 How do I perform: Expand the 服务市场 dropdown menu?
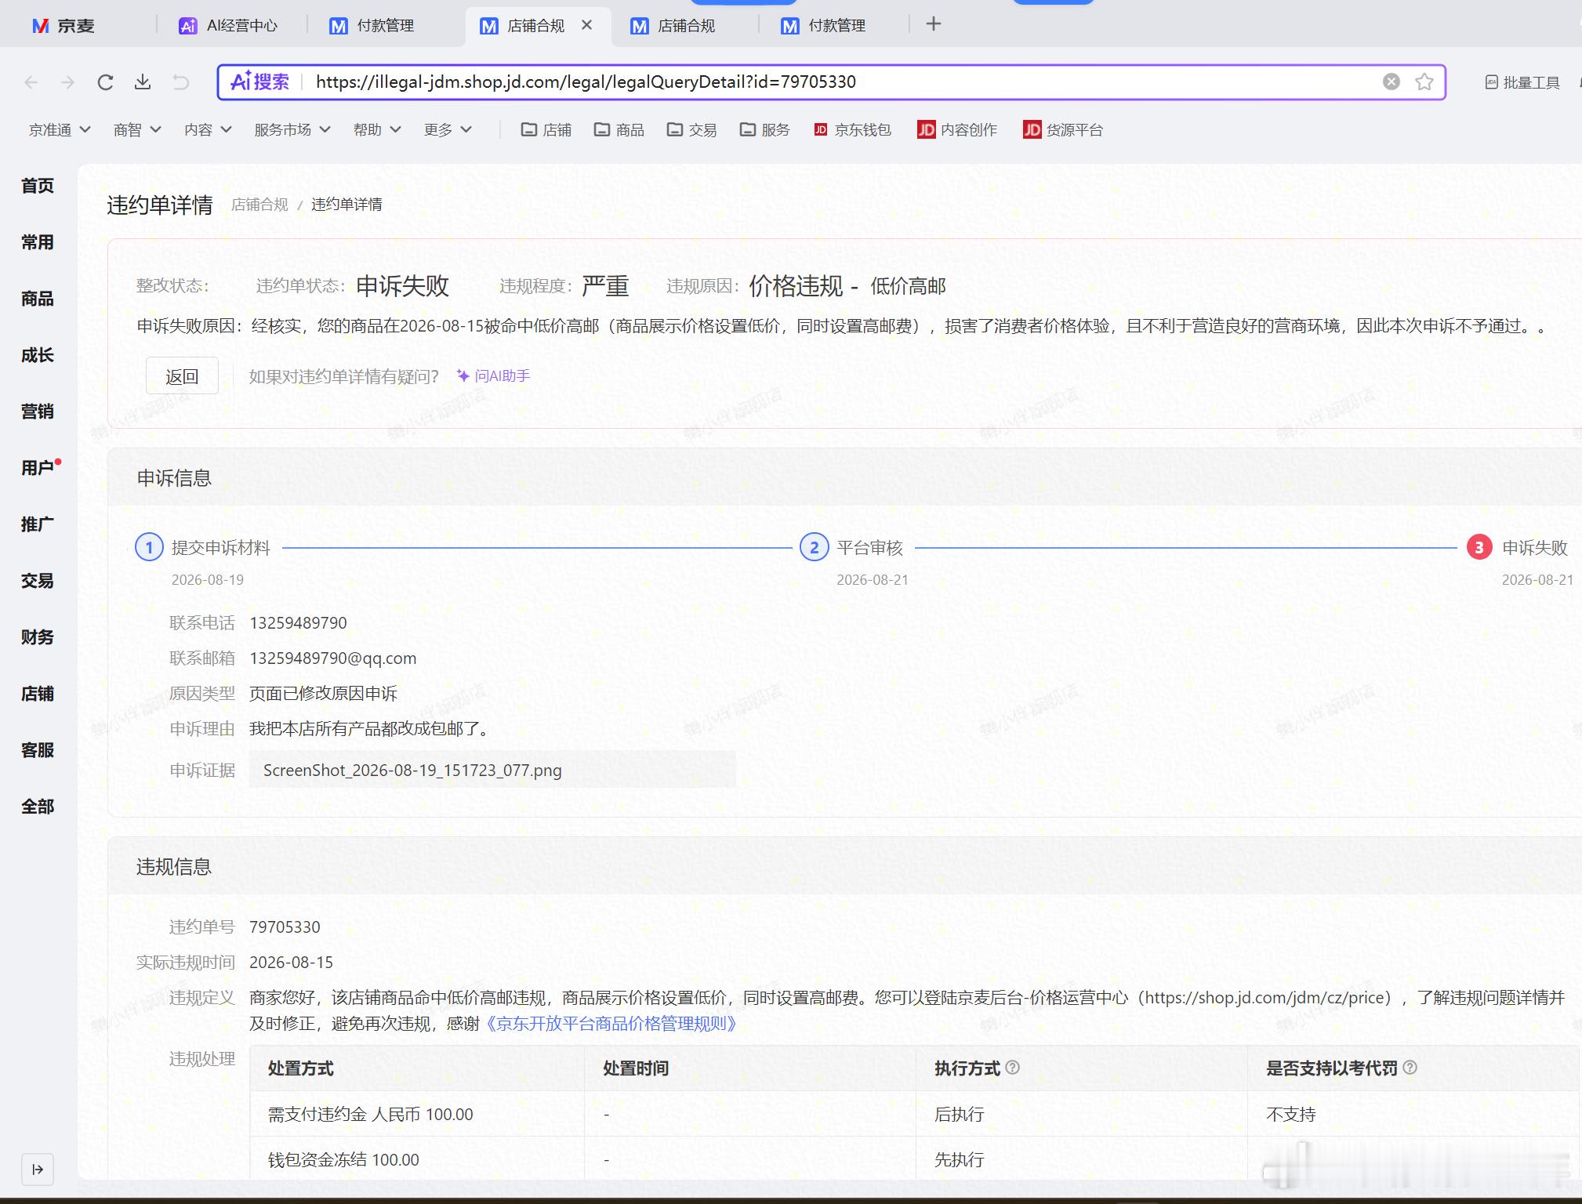point(292,129)
